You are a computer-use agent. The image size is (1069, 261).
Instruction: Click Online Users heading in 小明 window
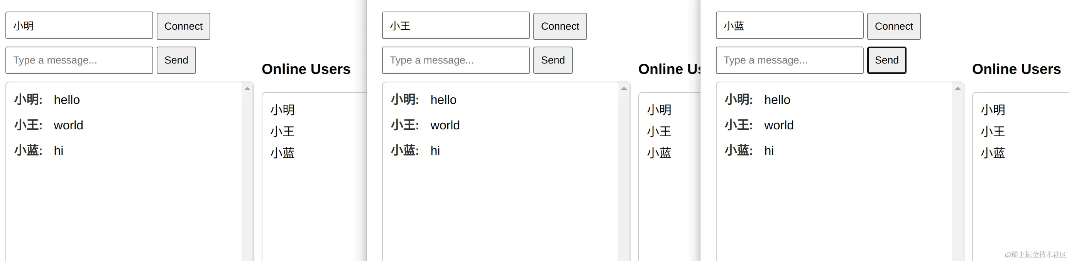coord(306,69)
